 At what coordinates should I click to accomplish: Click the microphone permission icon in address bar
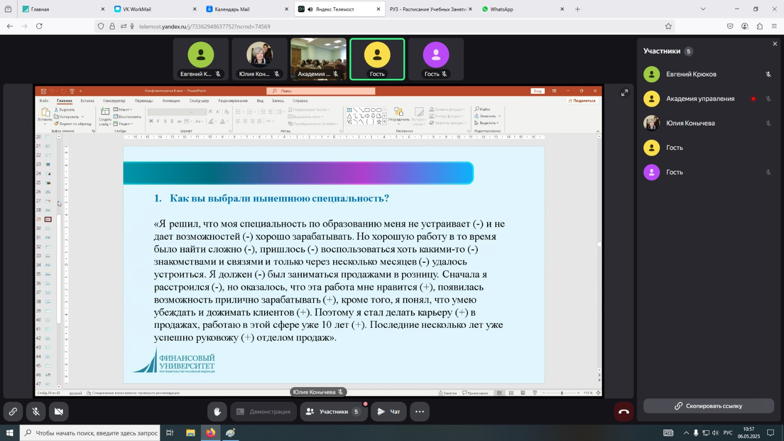pos(132,26)
